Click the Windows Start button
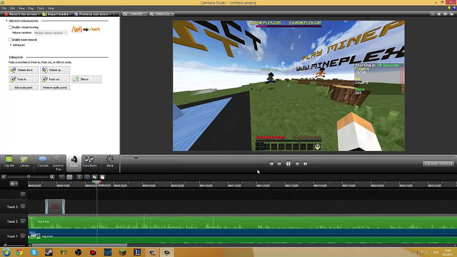 pos(6,252)
